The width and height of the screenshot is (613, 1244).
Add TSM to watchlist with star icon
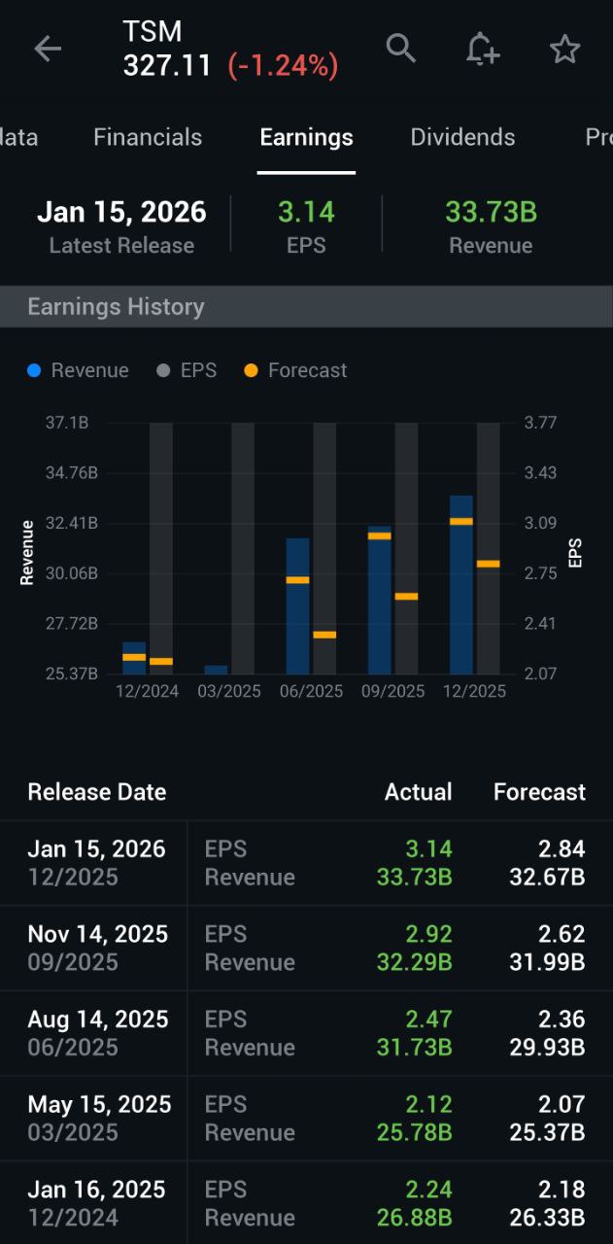click(564, 50)
